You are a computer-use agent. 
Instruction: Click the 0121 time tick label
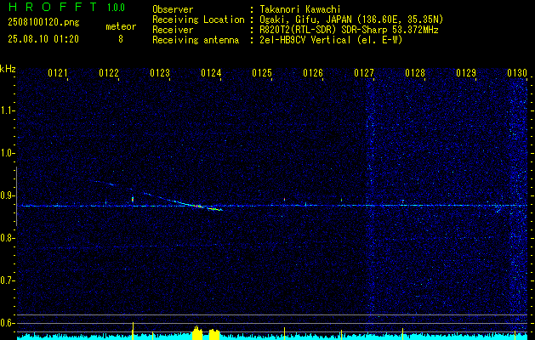(58, 73)
